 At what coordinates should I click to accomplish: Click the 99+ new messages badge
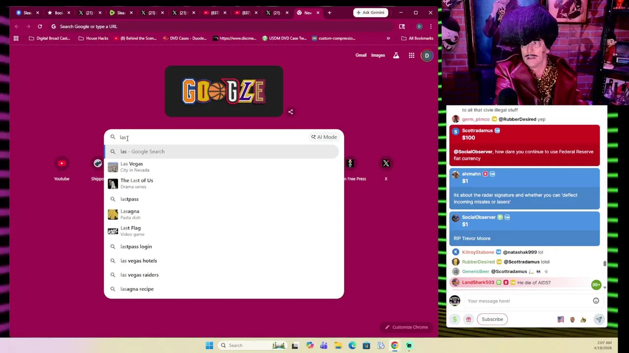click(596, 284)
